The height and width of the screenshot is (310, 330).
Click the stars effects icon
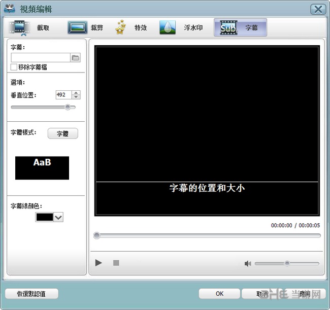[x=120, y=27]
